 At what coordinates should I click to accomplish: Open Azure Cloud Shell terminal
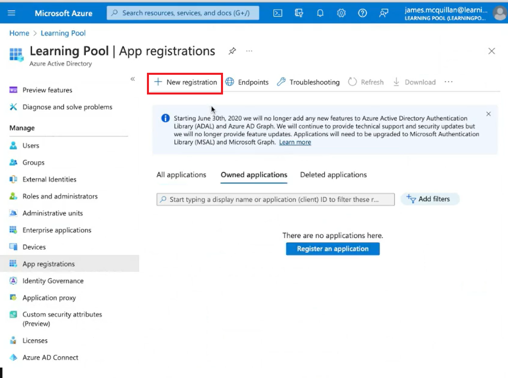(x=278, y=13)
